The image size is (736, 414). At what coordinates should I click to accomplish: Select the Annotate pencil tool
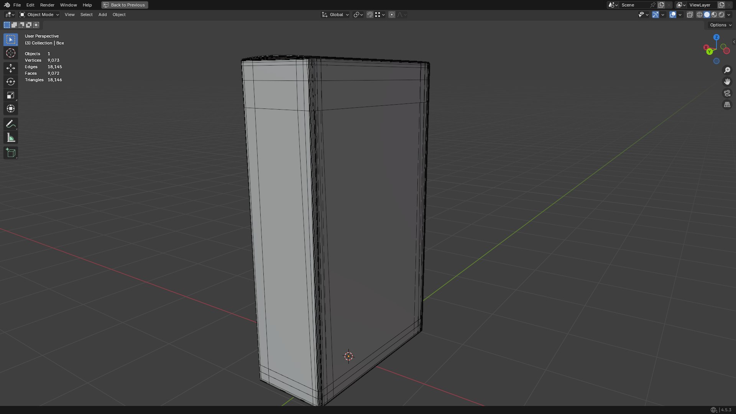[11, 124]
